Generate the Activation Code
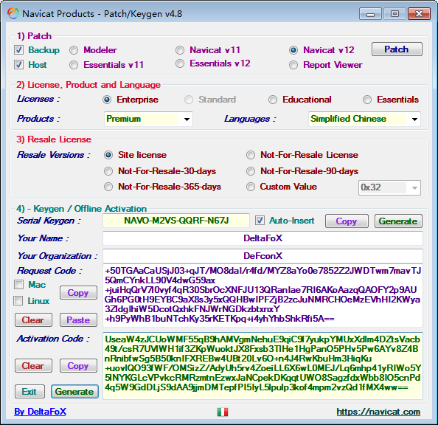The width and height of the screenshot is (438, 425). click(74, 392)
